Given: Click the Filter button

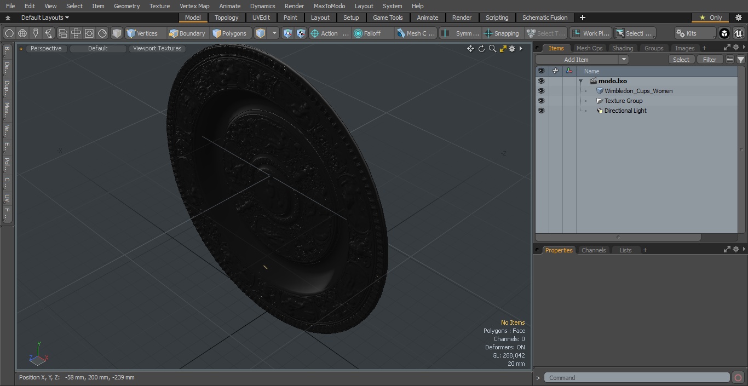Looking at the screenshot, I should pyautogui.click(x=710, y=60).
